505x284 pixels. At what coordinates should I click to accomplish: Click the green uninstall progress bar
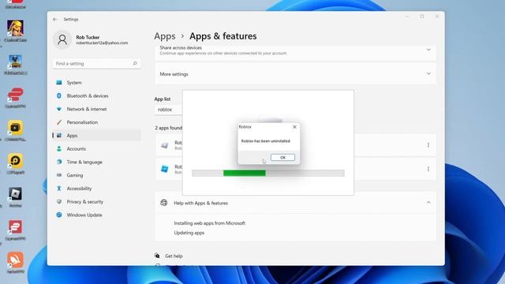point(245,174)
